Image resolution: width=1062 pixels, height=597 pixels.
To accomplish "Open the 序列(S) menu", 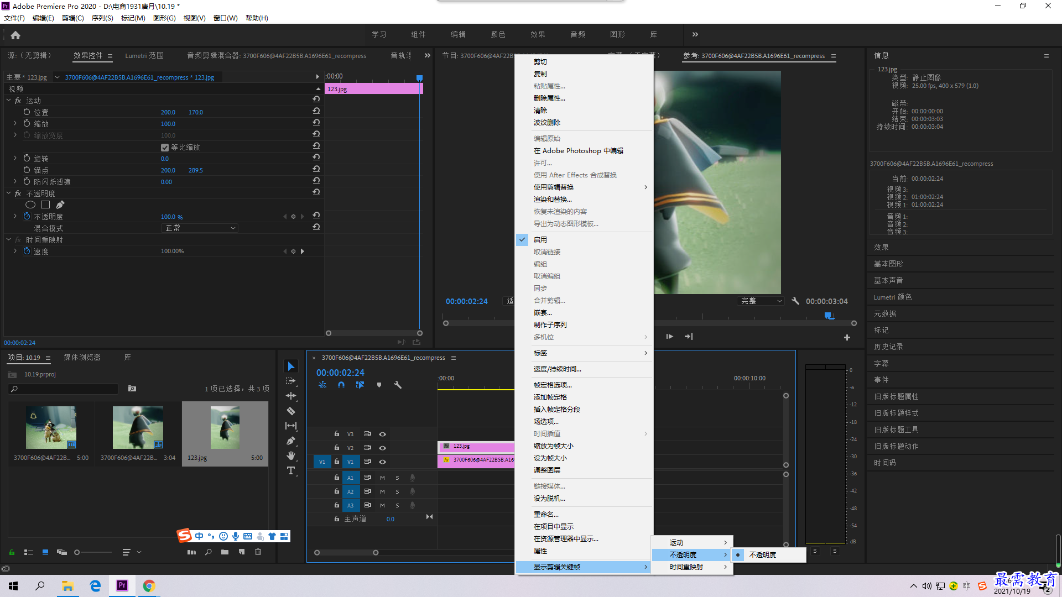I will [102, 18].
